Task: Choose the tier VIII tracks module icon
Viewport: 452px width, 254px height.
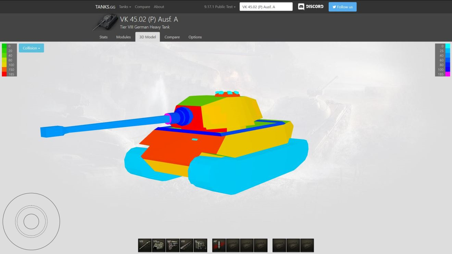Action: [x=187, y=245]
